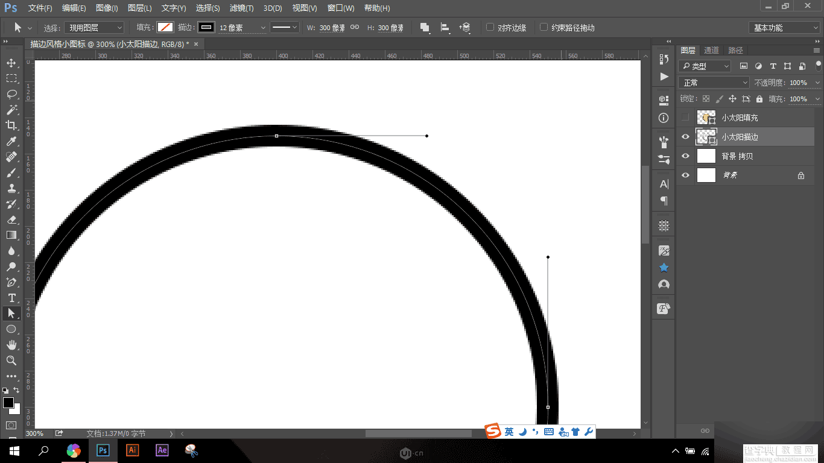The image size is (824, 463).
Task: Click the 描边 stroke color swatch
Action: 206,27
